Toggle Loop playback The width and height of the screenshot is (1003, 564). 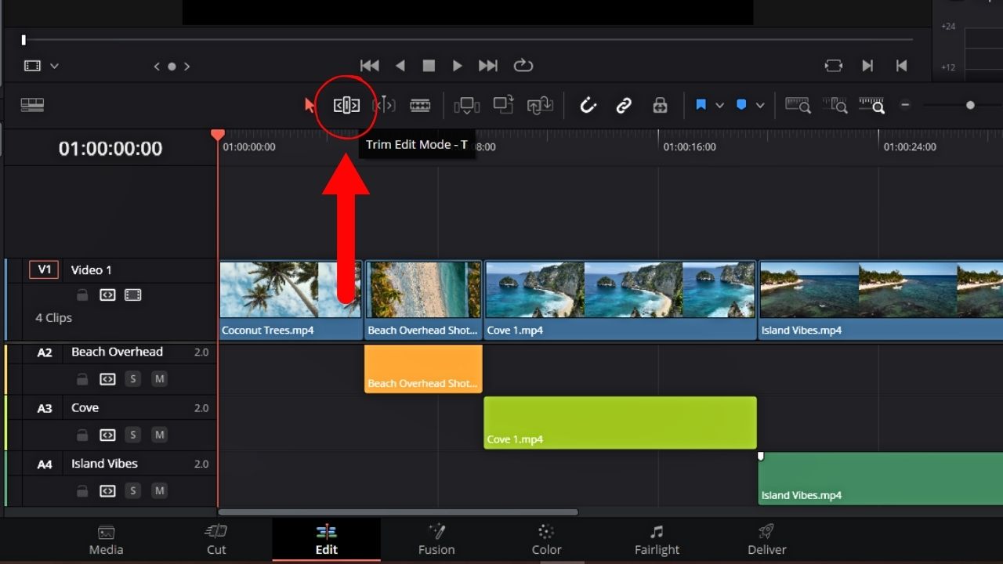[x=523, y=66]
